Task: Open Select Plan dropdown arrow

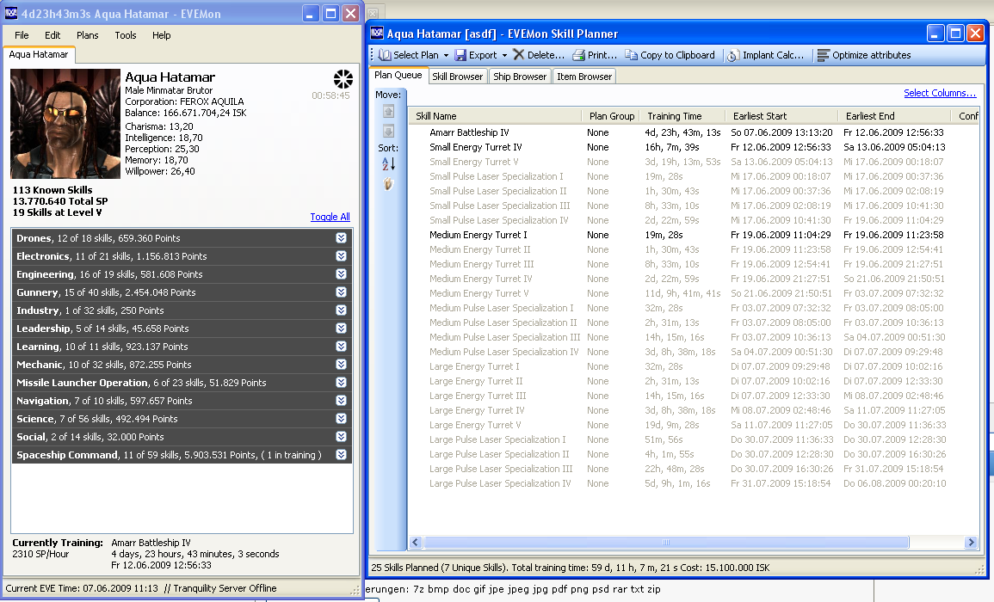Action: [446, 55]
